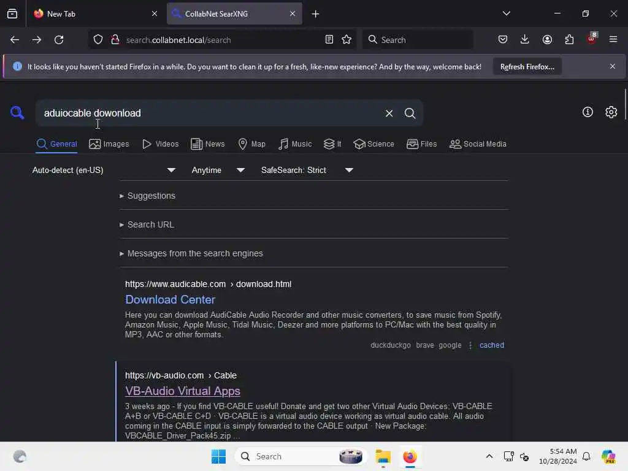The width and height of the screenshot is (628, 471).
Task: Open the Extensions menu
Action: 569,39
